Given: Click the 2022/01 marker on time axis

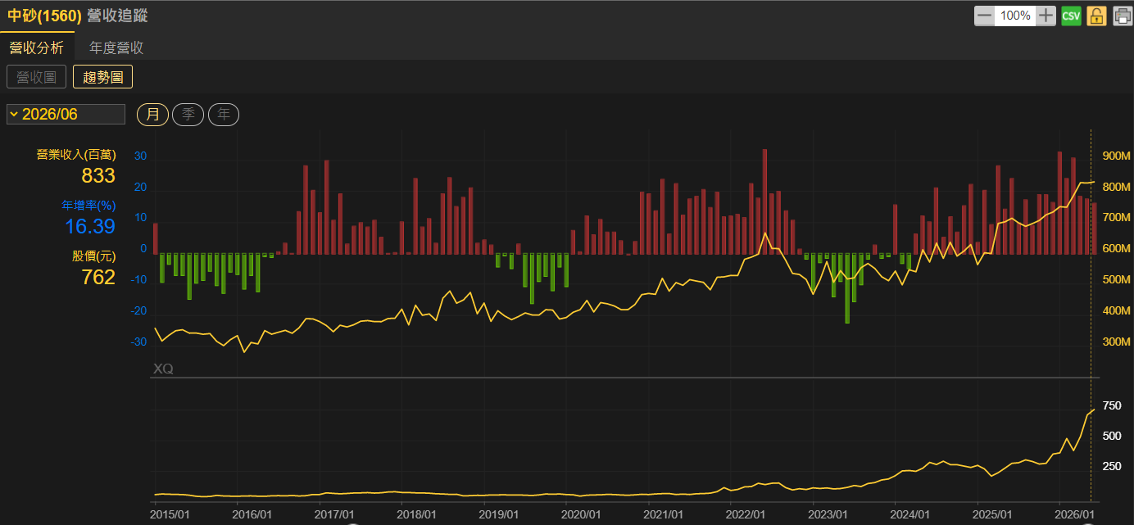Looking at the screenshot, I should coord(746,514).
